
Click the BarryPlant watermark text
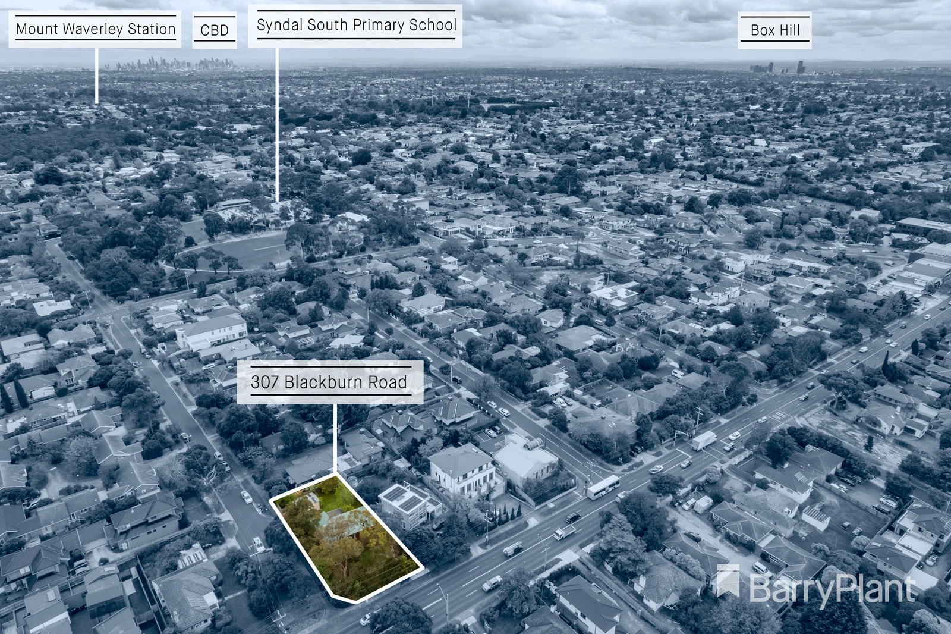click(x=832, y=589)
